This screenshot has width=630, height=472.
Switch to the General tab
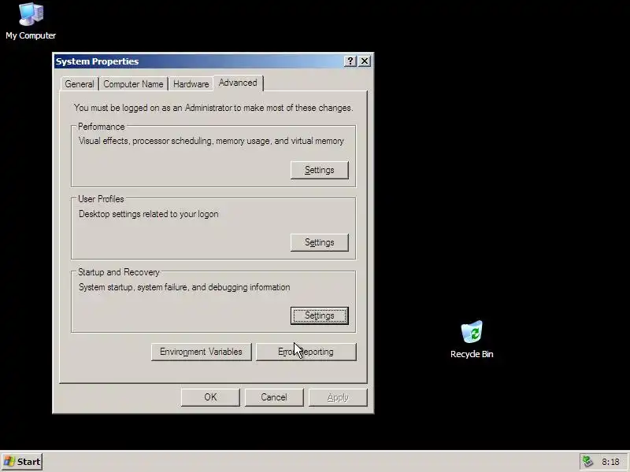click(x=80, y=84)
